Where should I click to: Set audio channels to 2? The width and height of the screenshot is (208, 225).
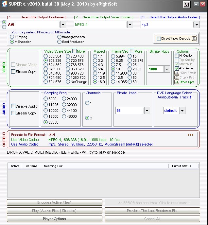87,118
